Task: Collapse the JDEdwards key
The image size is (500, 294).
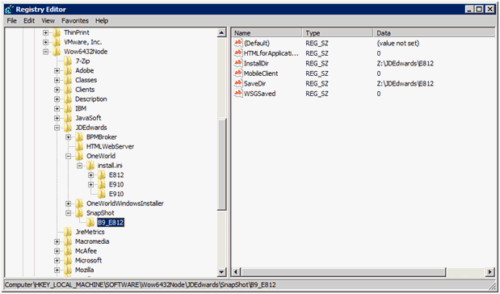Action: (x=57, y=128)
